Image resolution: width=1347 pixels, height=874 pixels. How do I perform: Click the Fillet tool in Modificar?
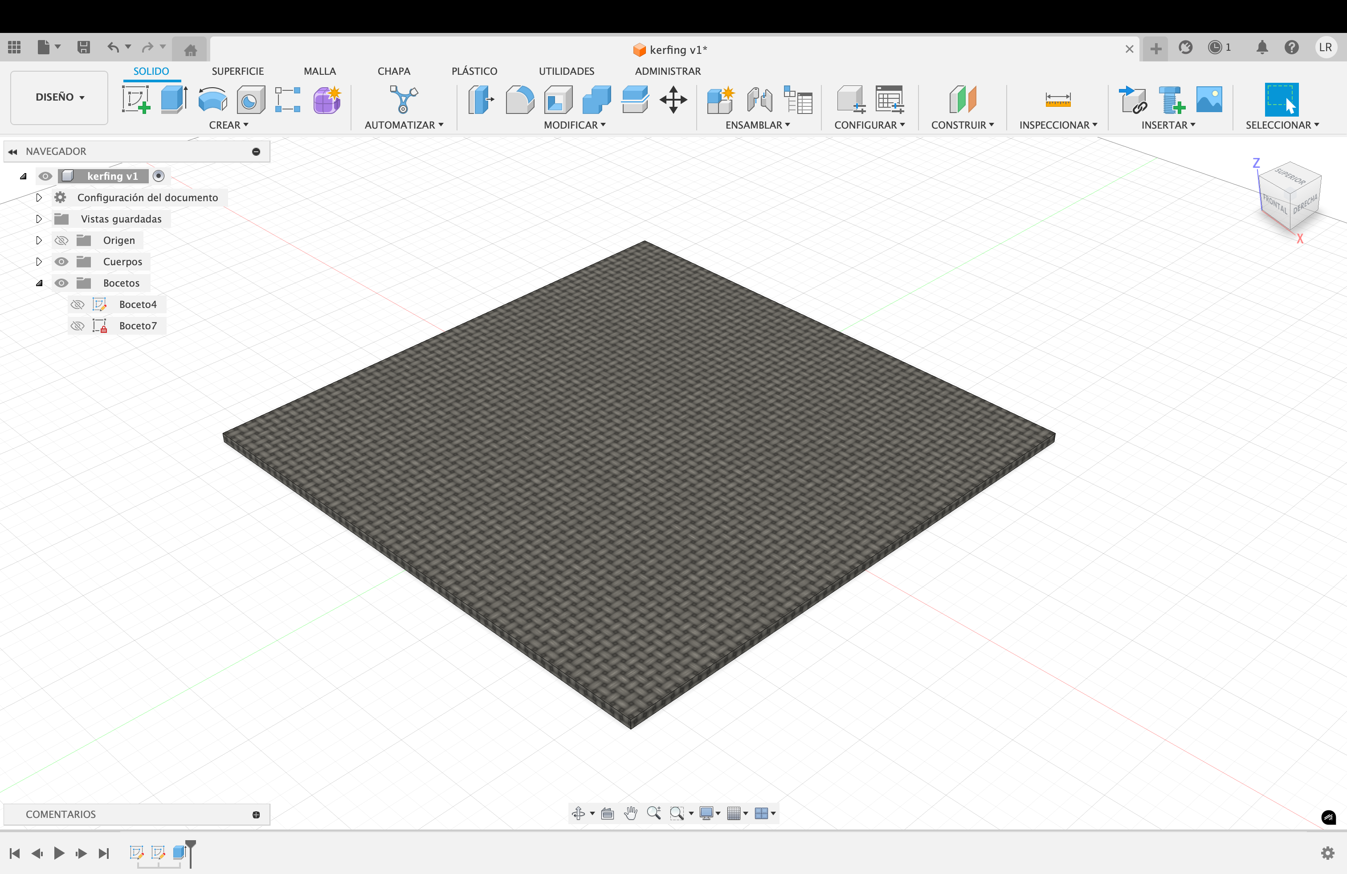tap(519, 100)
